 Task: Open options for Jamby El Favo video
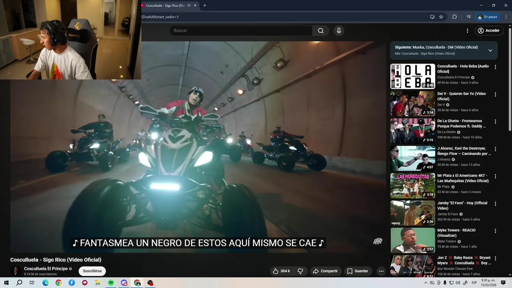495,204
